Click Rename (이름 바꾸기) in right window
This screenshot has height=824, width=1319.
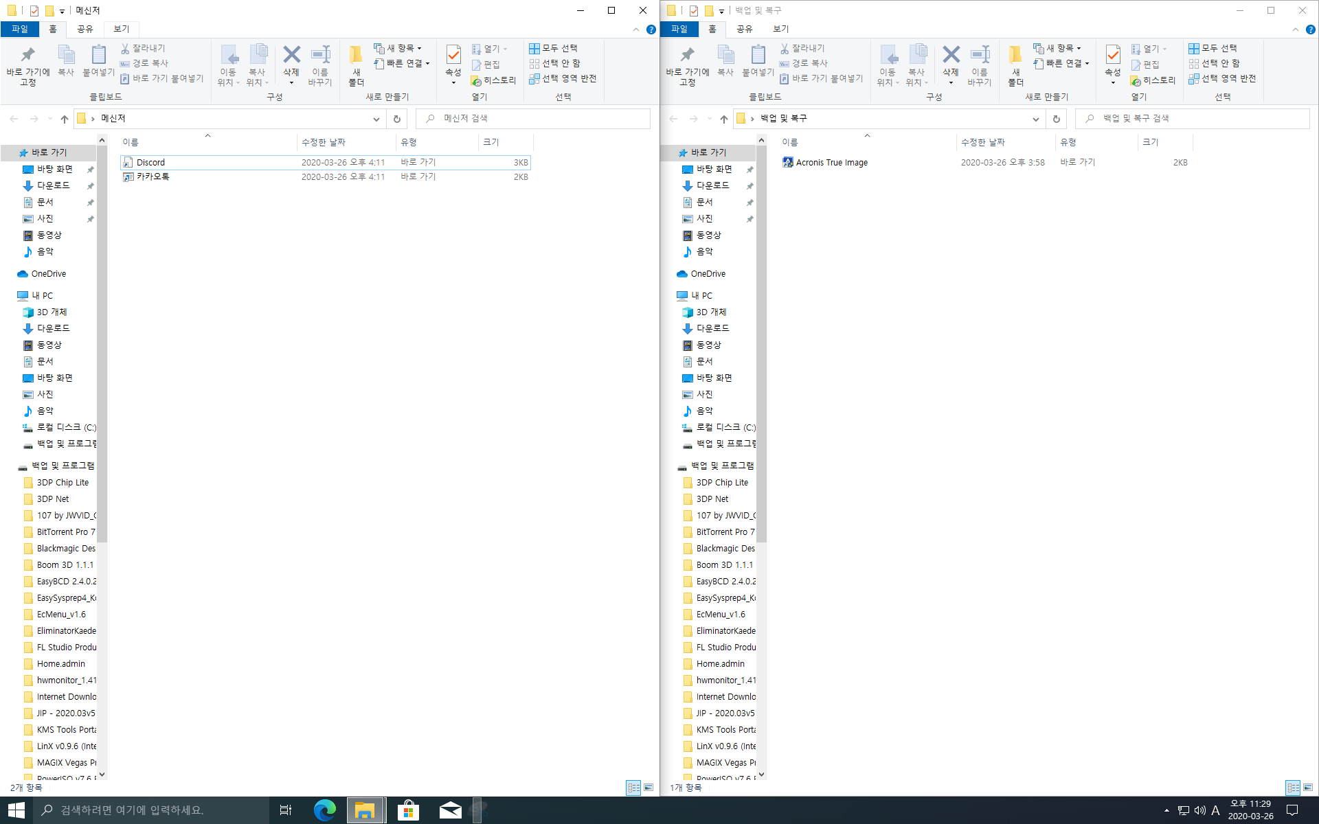pyautogui.click(x=980, y=66)
